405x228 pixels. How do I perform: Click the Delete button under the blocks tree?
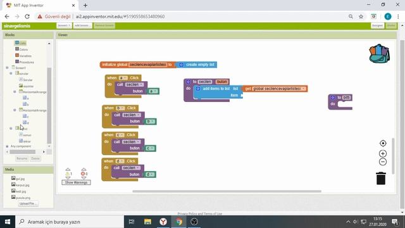[35, 158]
